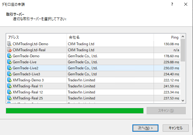Viewport: 193px width, 135px height.
Task: Click the 237.53 ms ping value
Action: point(171,98)
